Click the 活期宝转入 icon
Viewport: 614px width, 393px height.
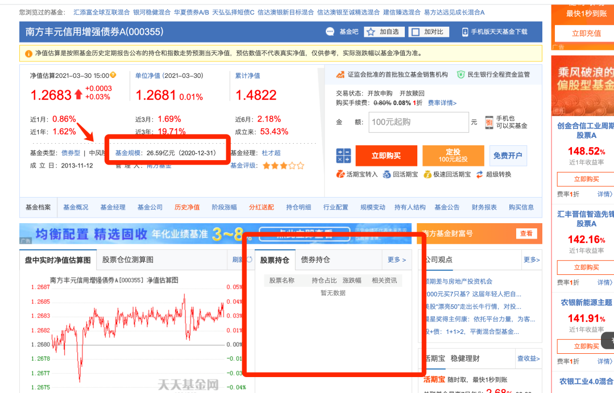pos(340,174)
